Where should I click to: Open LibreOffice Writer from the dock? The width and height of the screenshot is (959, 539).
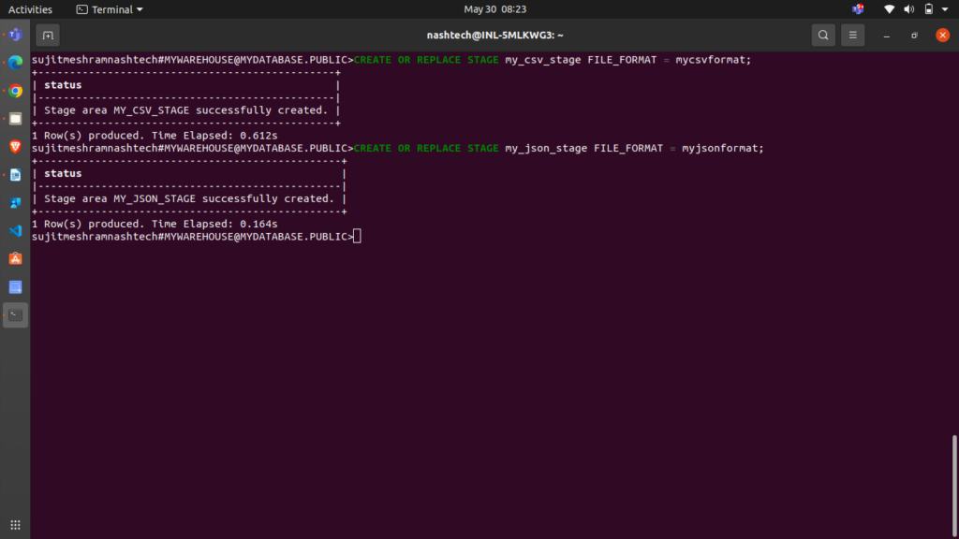click(15, 175)
